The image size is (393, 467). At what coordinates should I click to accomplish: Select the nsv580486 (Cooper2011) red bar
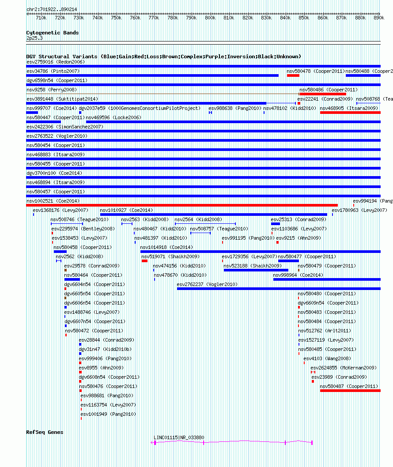(323, 94)
